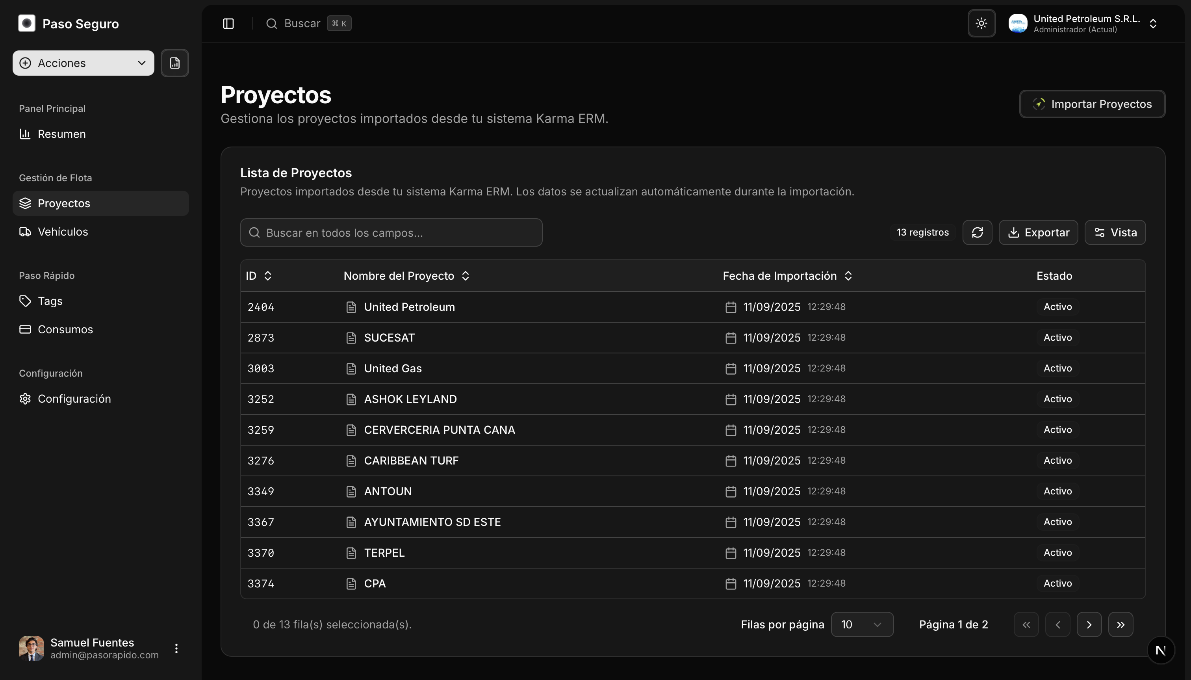This screenshot has height=680, width=1191.
Task: Navigate to Vehículos in sidebar
Action: tap(63, 232)
